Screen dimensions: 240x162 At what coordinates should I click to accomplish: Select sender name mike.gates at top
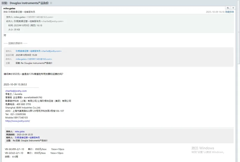pyautogui.click(x=9, y=8)
